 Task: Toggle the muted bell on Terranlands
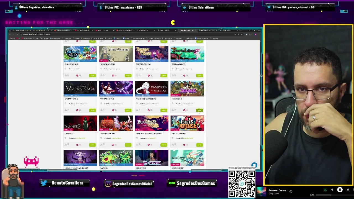click(187, 75)
